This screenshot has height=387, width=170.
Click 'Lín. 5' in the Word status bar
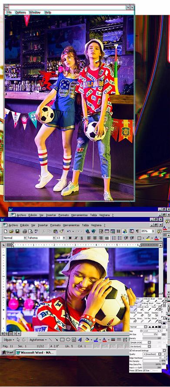(x=69, y=346)
